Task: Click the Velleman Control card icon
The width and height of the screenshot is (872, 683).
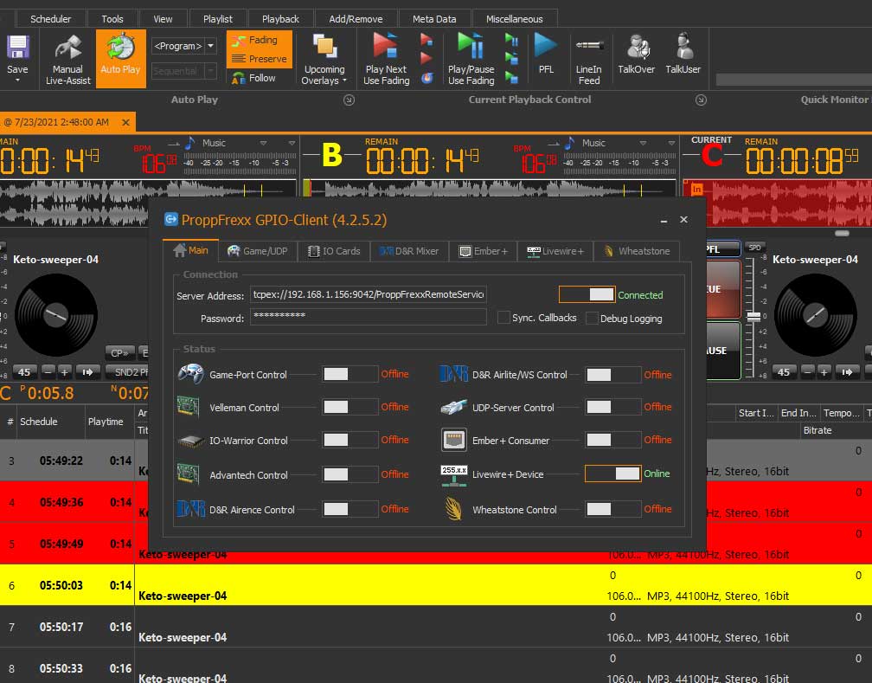Action: tap(188, 406)
